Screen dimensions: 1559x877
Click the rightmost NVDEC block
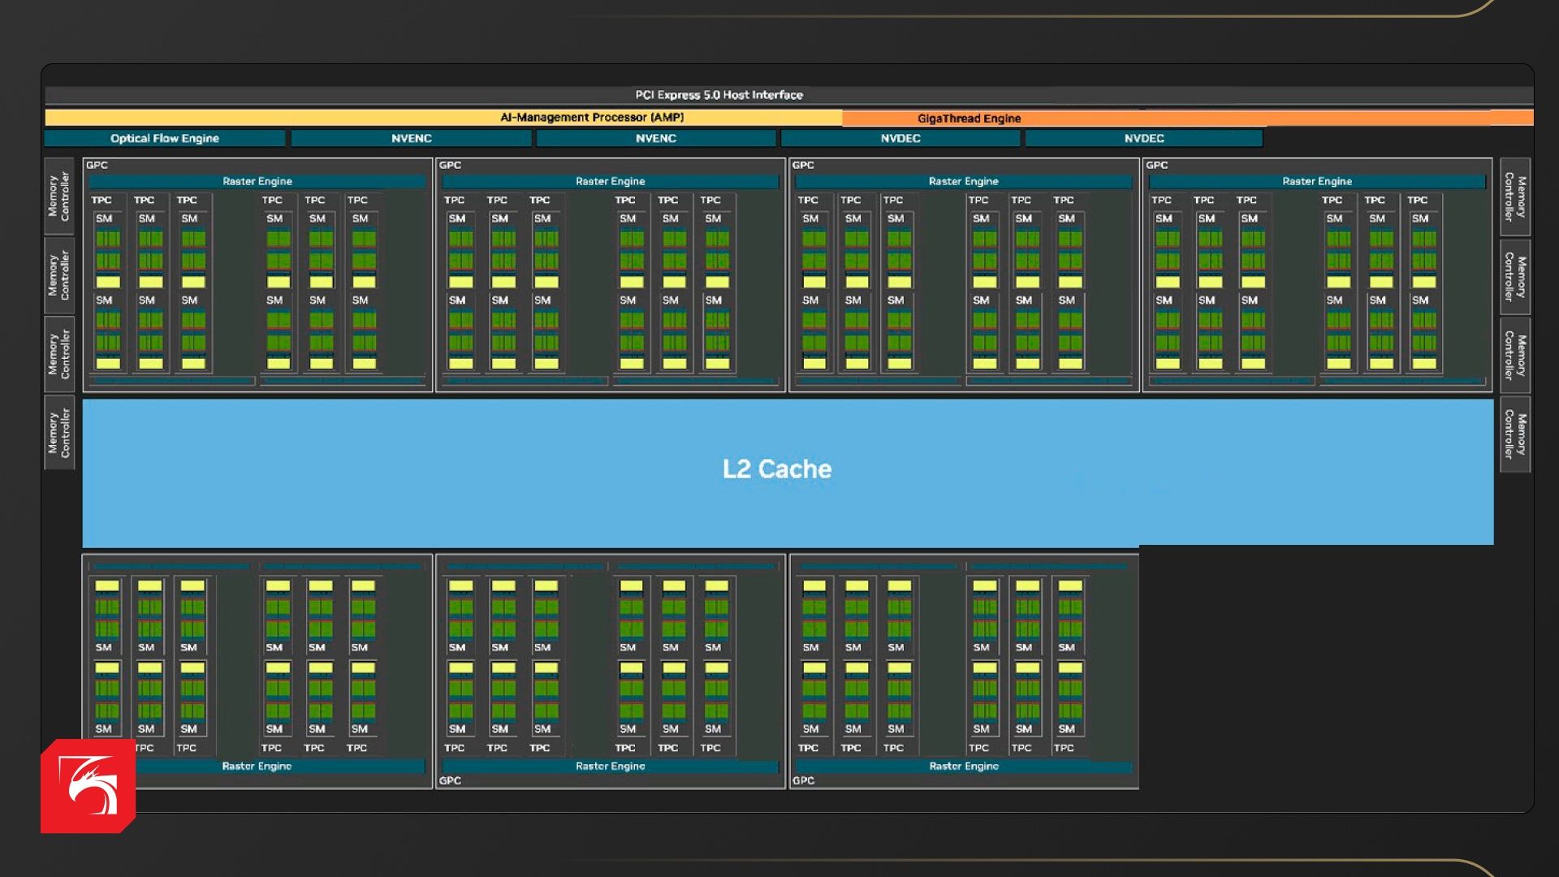[1143, 139]
